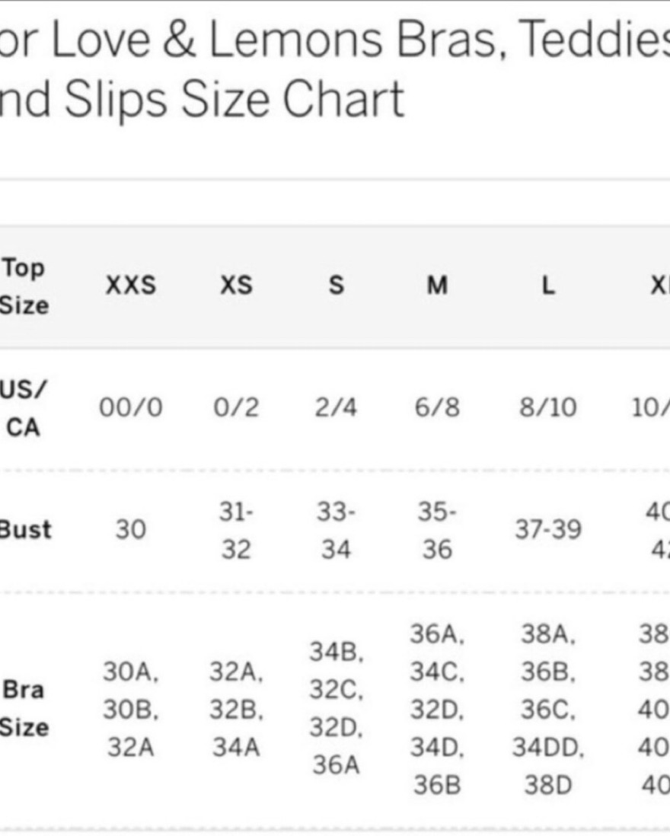Select the 31-32 bust measurement cell
670x836 pixels.
(236, 529)
